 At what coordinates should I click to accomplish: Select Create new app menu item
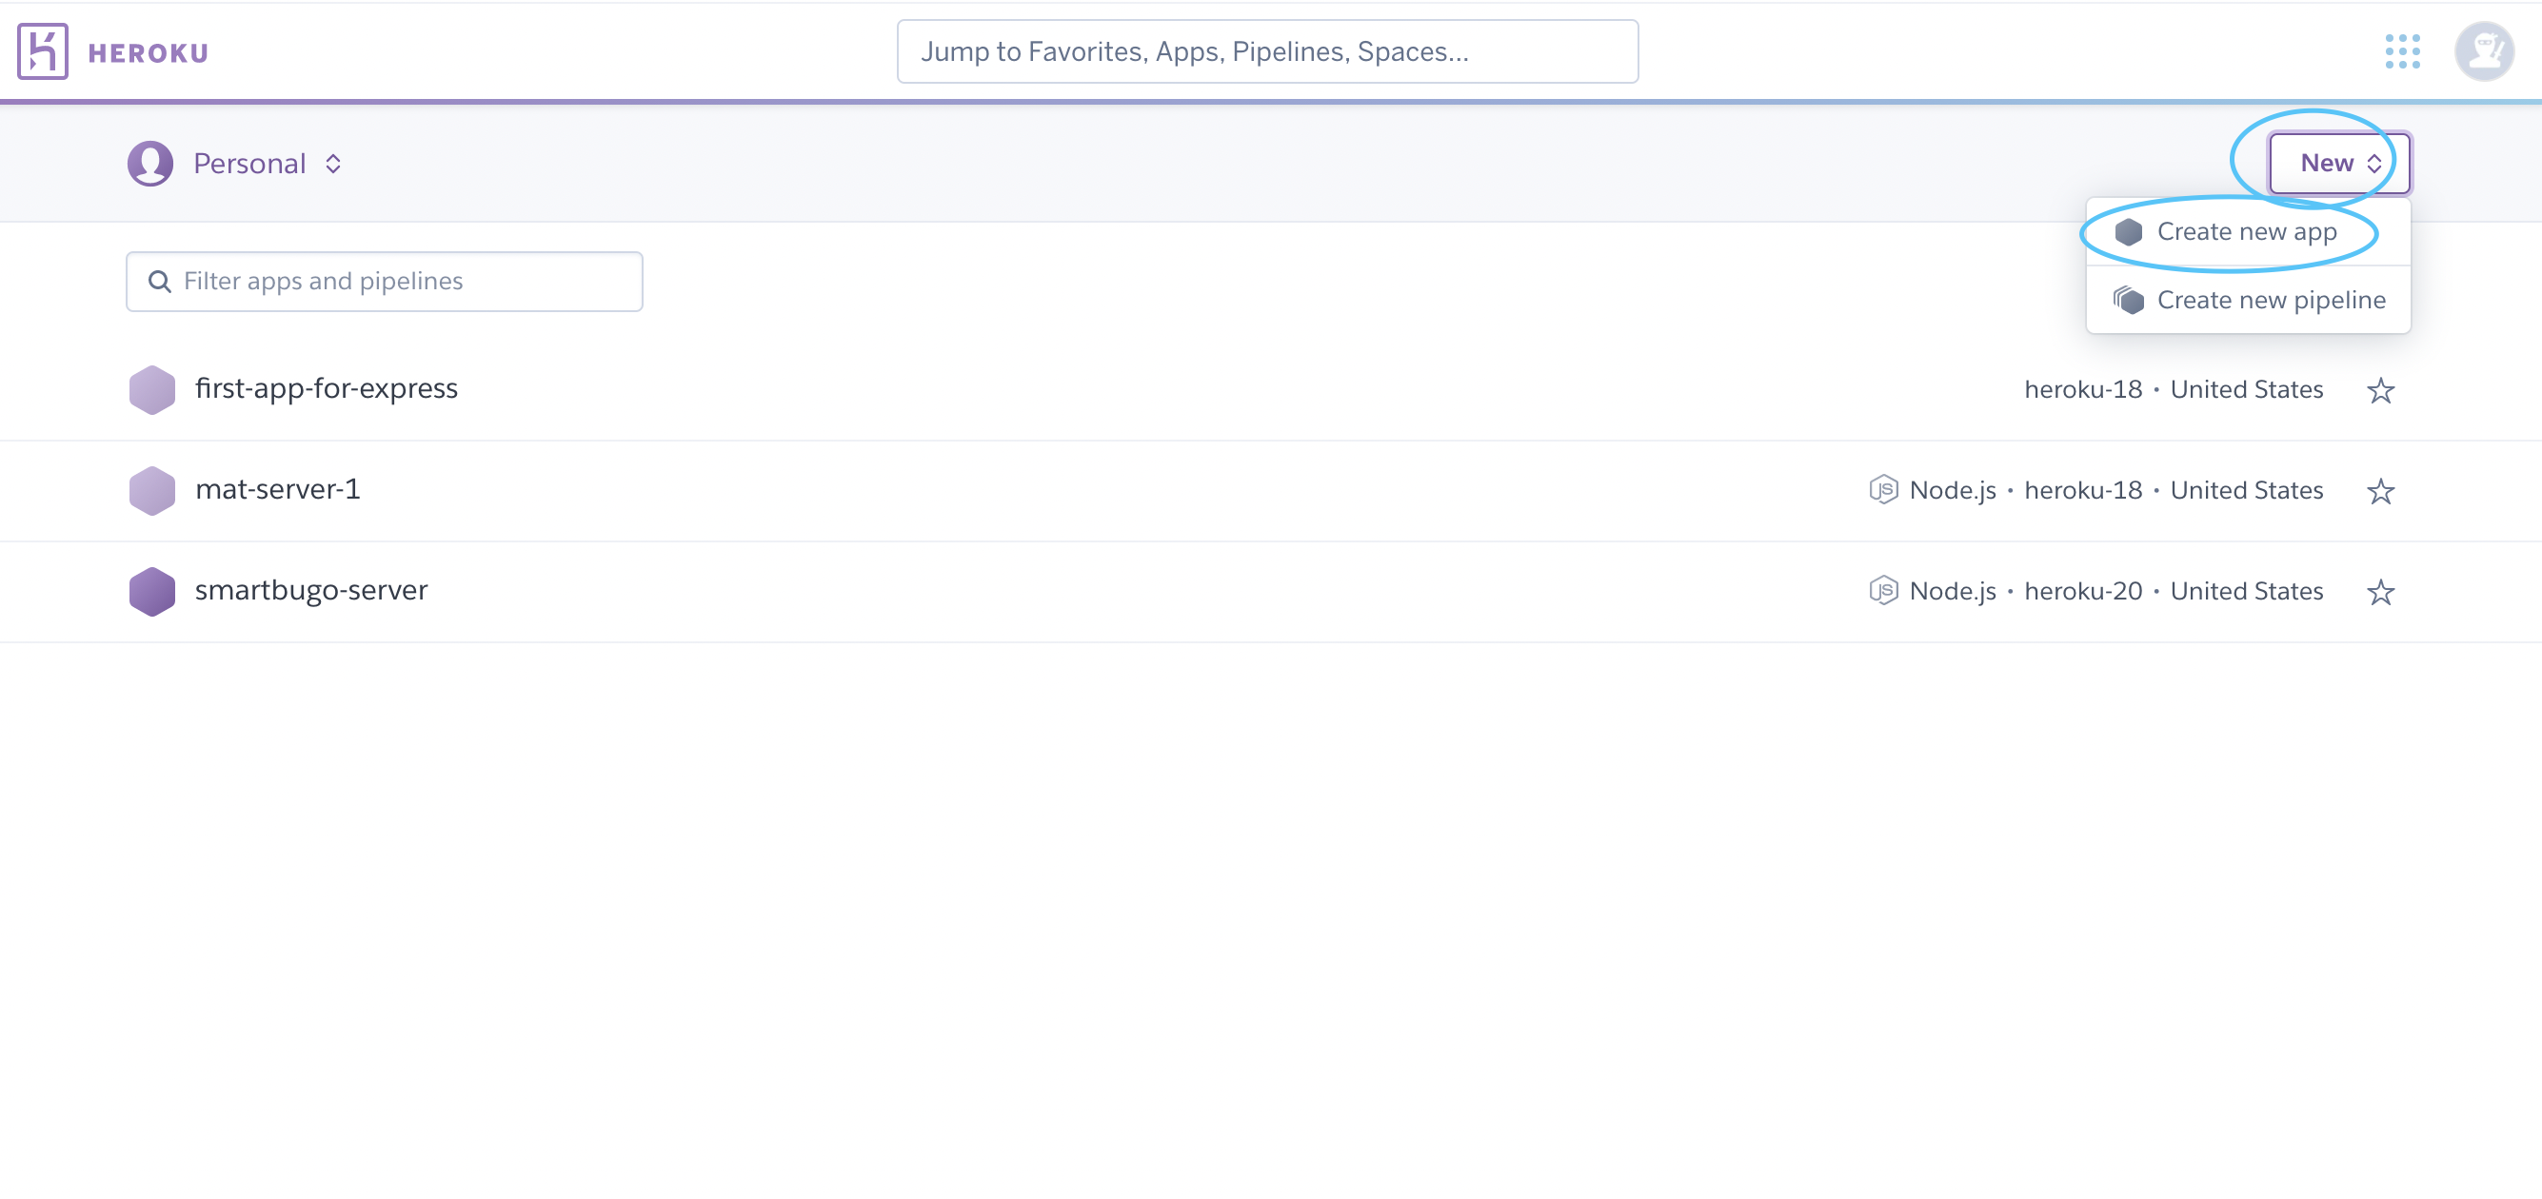(2246, 232)
